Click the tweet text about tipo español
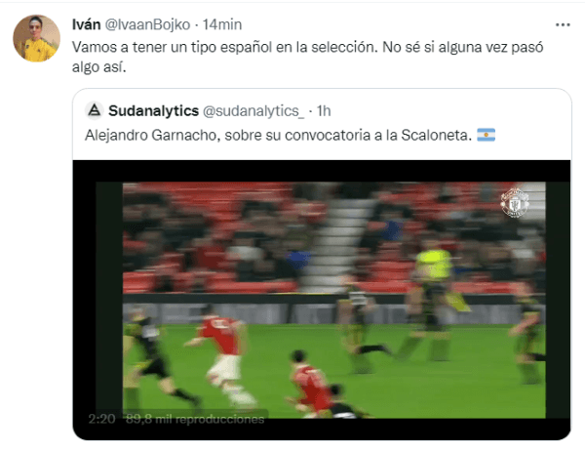Viewport: 585px width, 451px height. click(x=307, y=57)
